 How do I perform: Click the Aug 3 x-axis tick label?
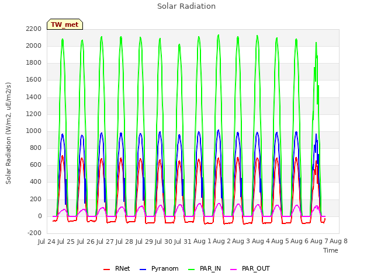tap(241, 241)
